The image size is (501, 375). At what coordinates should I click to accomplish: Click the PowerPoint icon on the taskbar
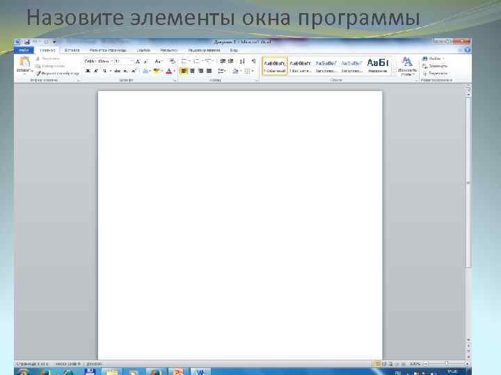(x=178, y=372)
